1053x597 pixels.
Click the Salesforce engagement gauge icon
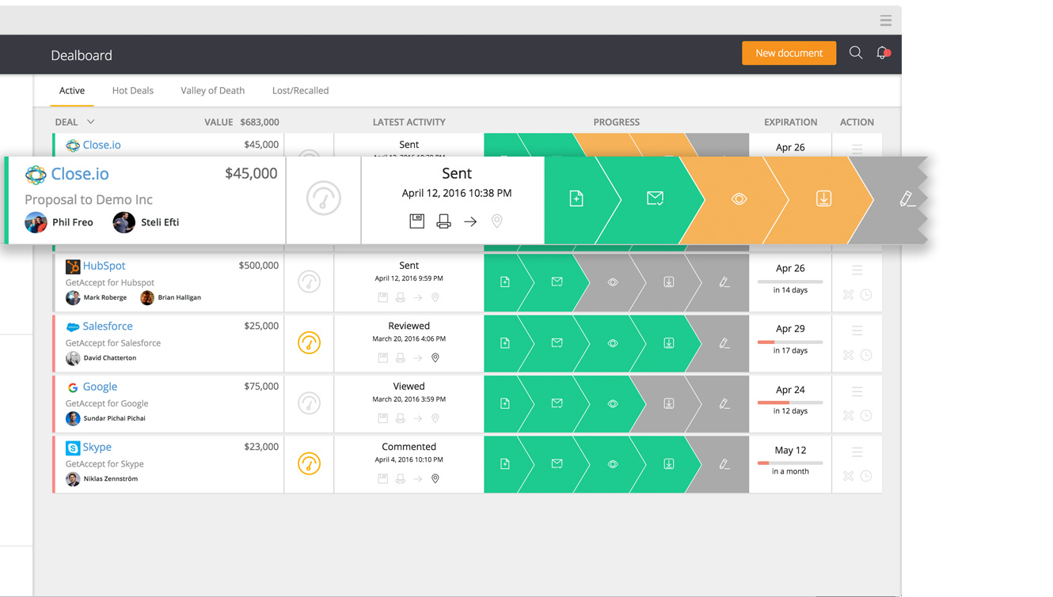point(309,342)
